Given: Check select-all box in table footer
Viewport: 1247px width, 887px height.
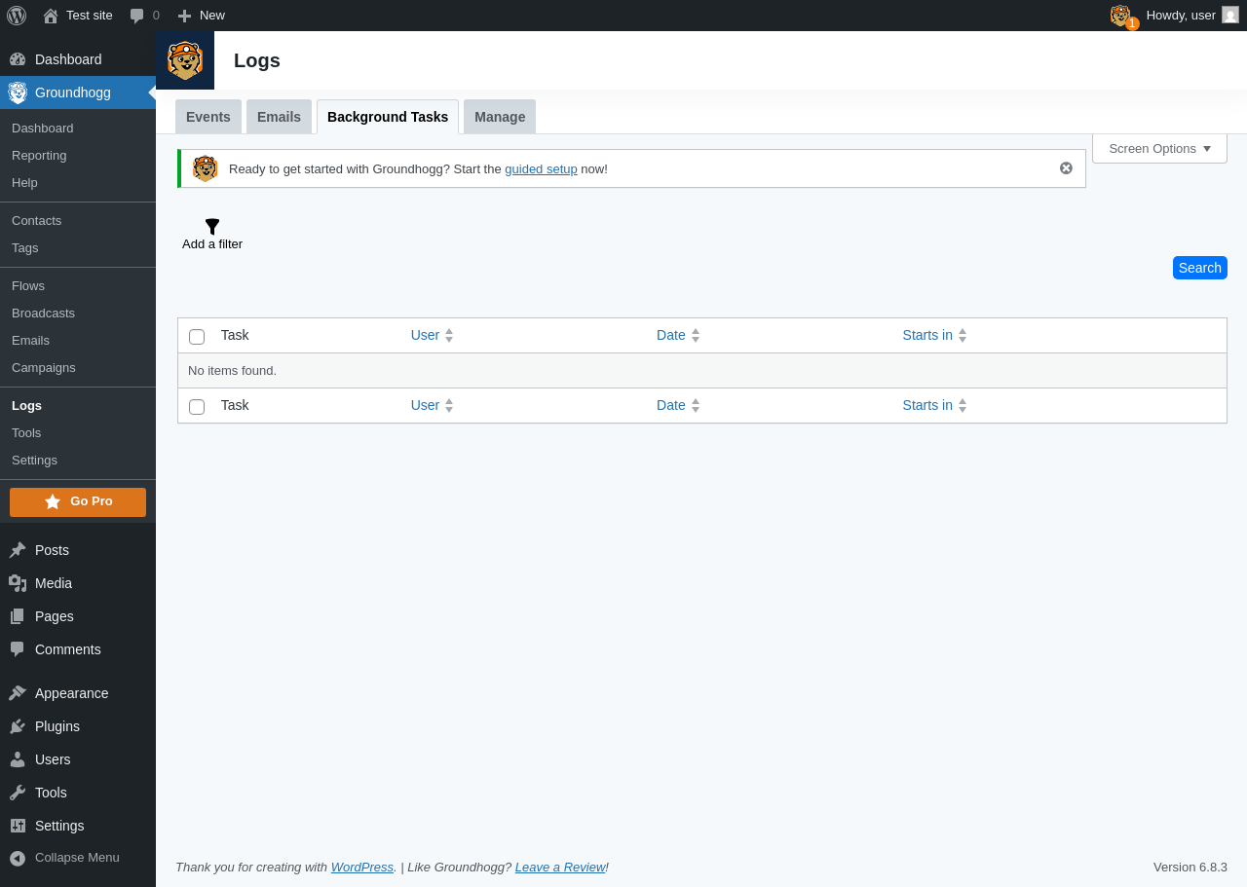Looking at the screenshot, I should (197, 407).
